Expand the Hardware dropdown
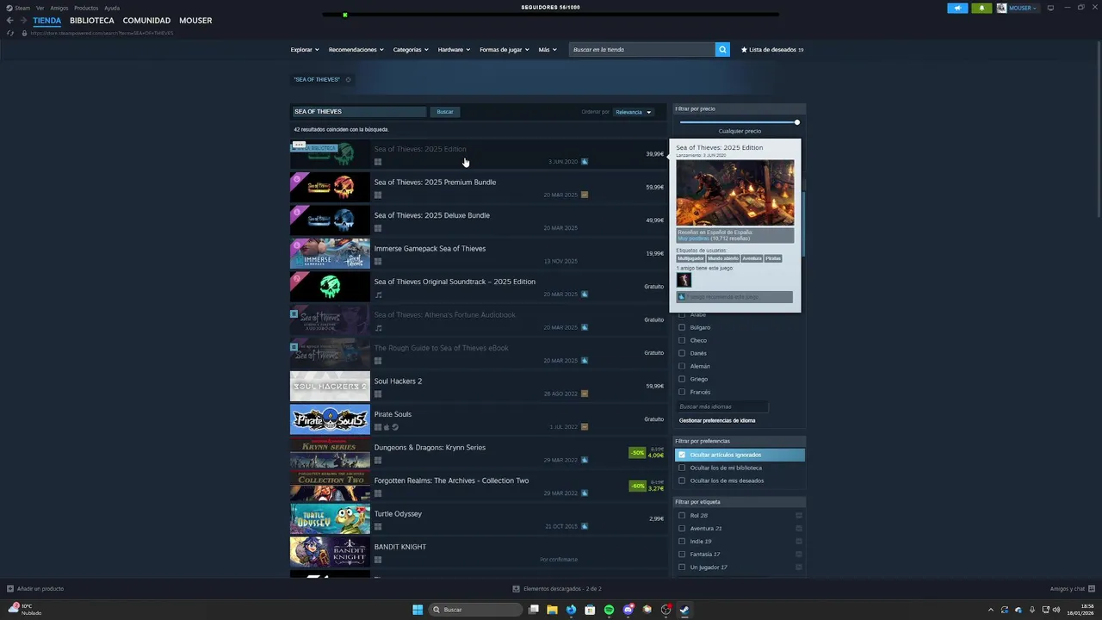 click(x=454, y=49)
